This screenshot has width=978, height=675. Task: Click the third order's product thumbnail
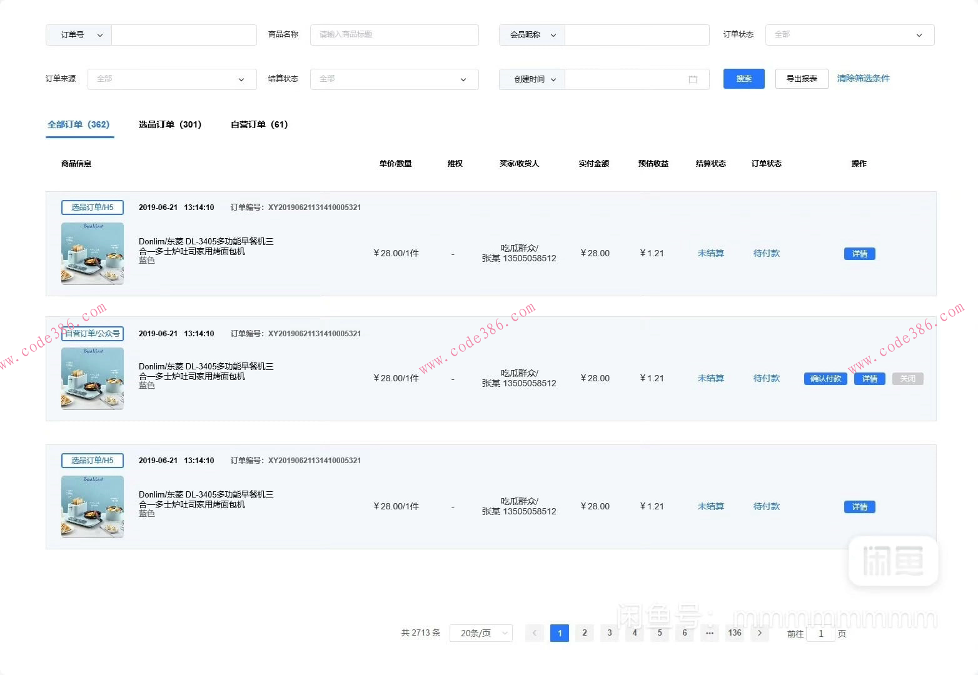(x=93, y=507)
